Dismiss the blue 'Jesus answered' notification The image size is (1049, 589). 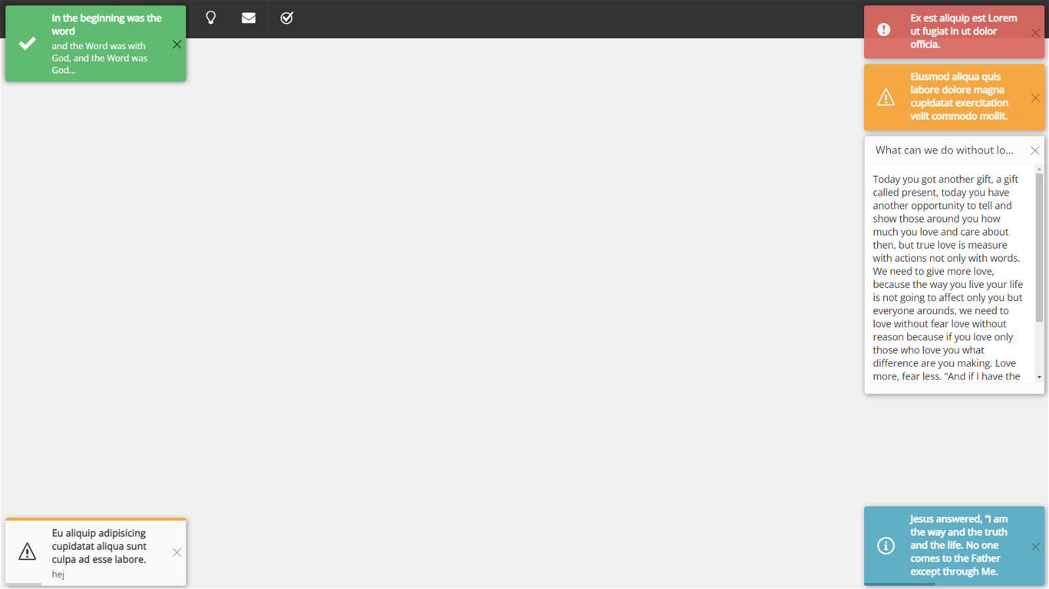1035,546
